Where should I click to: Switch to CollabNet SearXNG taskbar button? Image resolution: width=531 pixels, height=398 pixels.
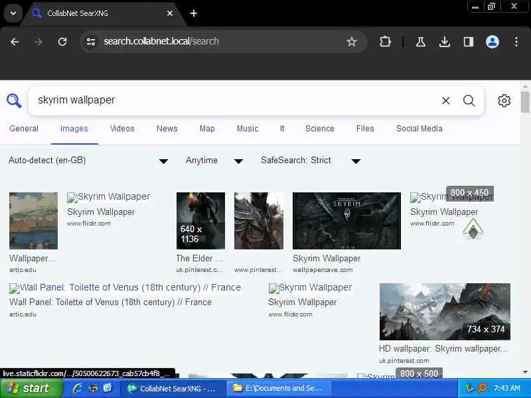click(172, 389)
